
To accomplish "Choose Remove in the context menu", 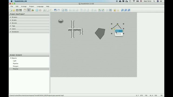I will (x=119, y=34).
